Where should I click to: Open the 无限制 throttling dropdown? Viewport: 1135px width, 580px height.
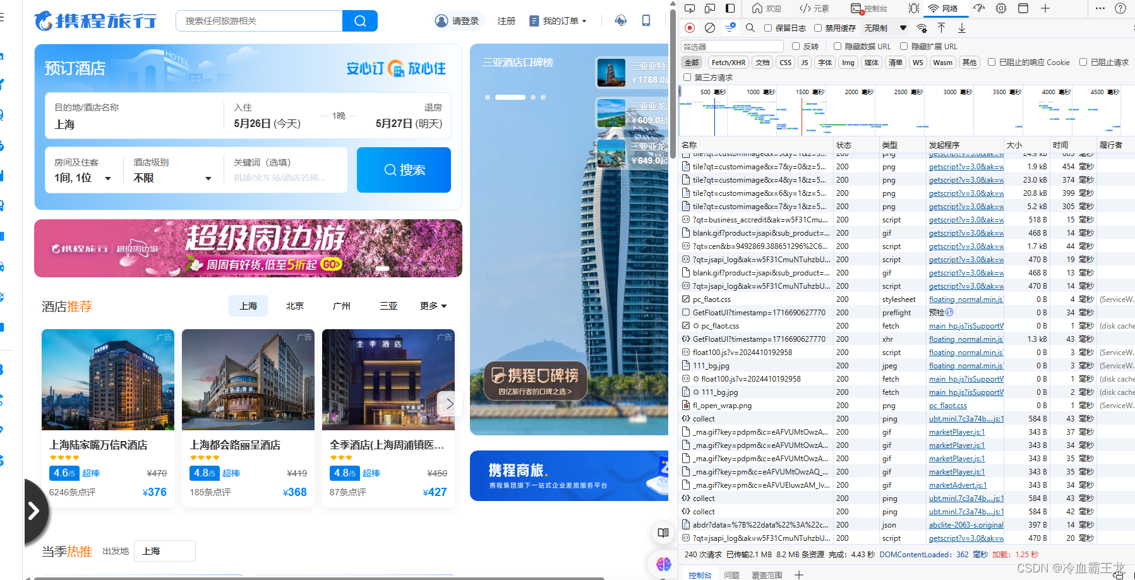click(885, 28)
